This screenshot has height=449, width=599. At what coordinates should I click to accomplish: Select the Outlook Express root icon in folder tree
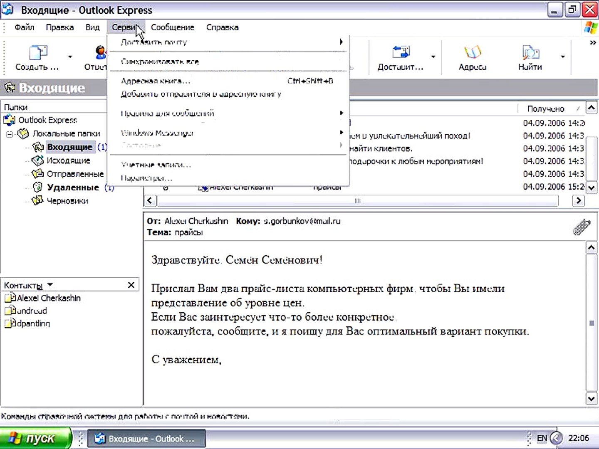tap(9, 120)
